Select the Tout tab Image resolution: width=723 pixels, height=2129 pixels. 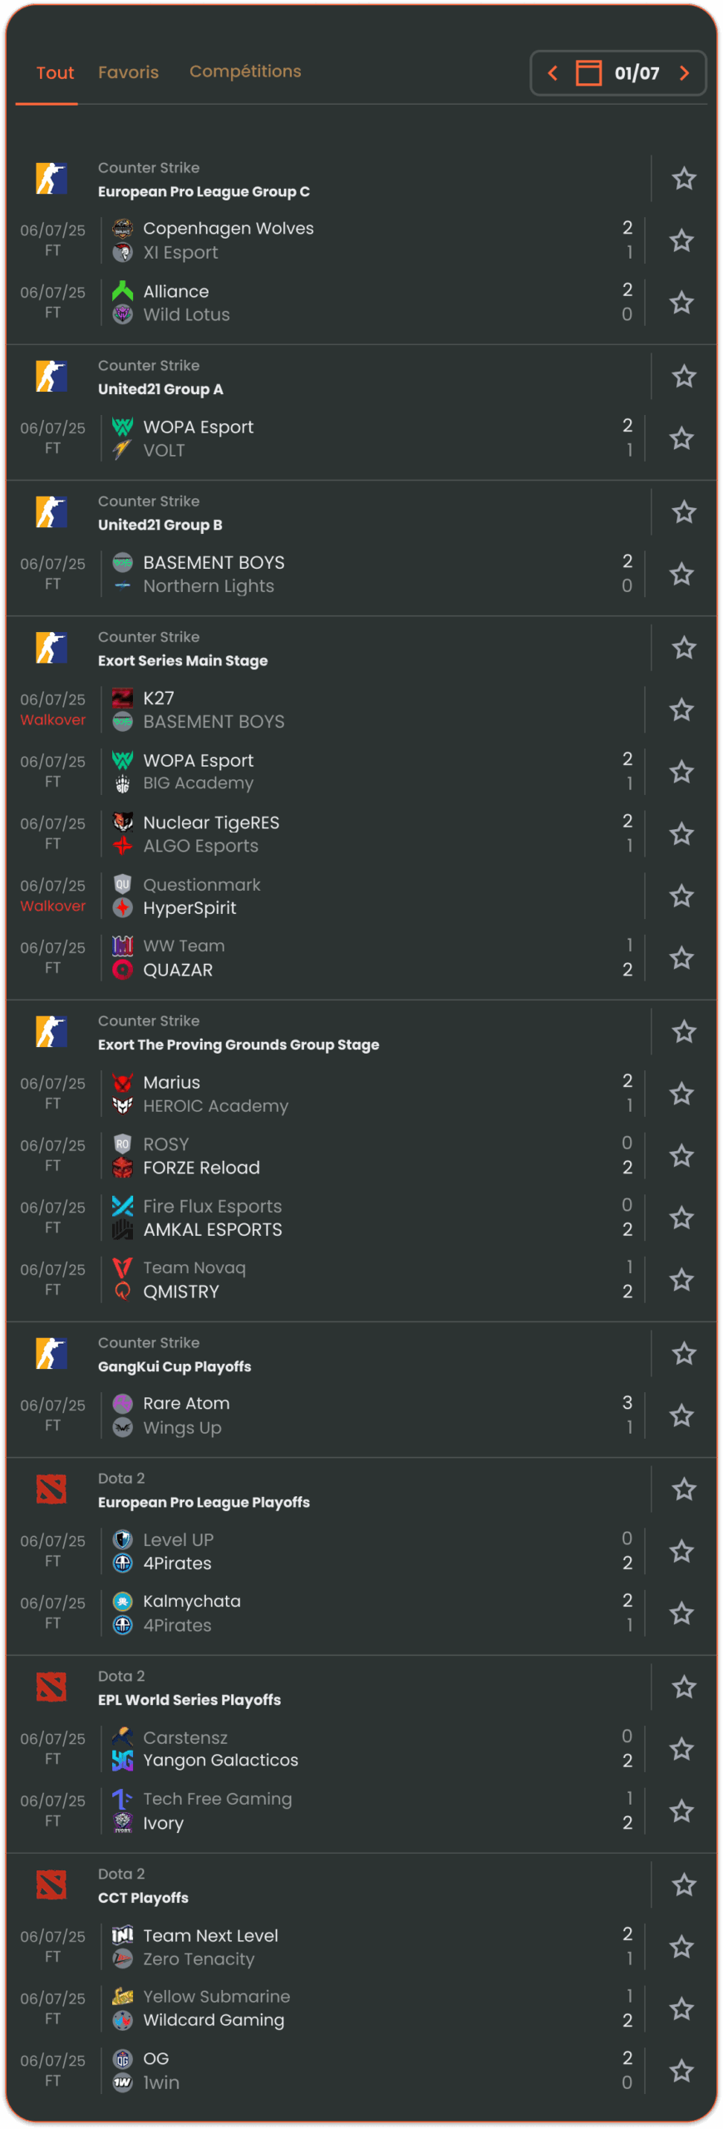(x=55, y=72)
